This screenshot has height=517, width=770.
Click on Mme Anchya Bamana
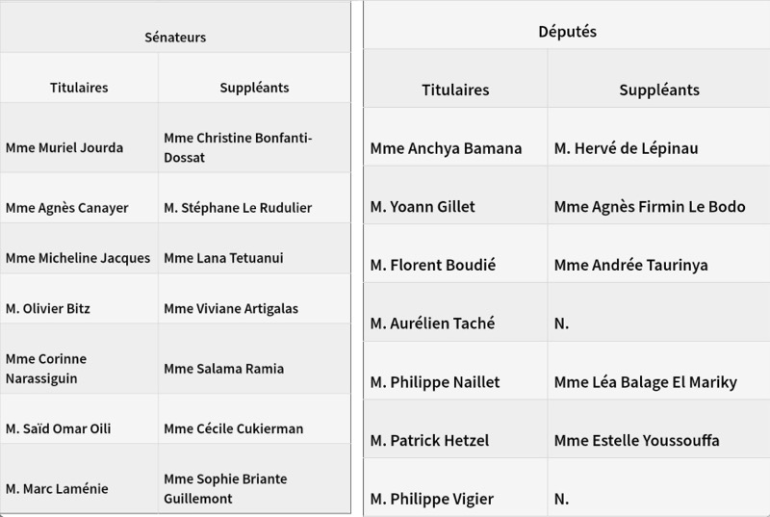point(446,148)
